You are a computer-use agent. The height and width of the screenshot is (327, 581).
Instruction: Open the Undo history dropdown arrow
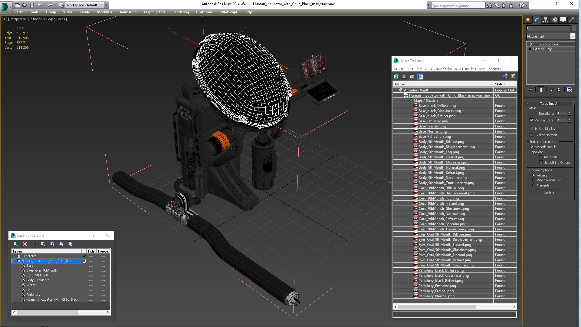coord(44,5)
